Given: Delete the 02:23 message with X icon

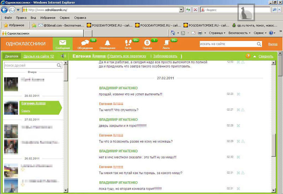Looking at the screenshot, I should [238, 94].
